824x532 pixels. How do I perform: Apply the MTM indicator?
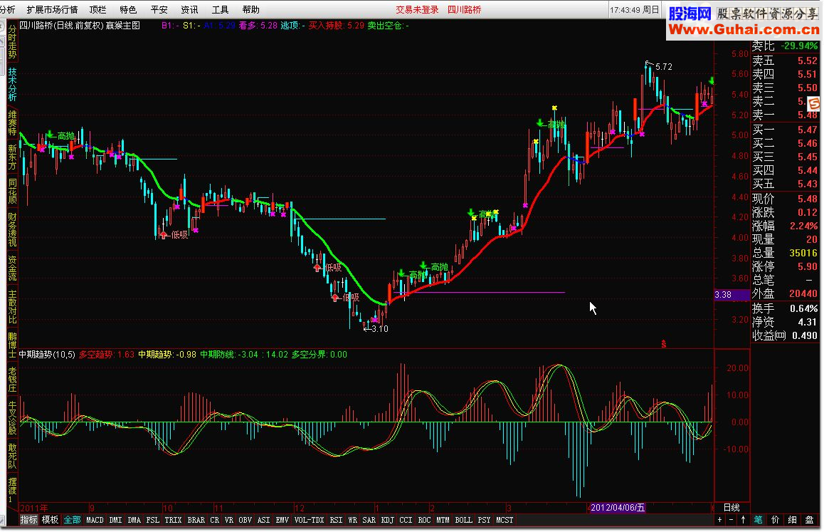point(443,521)
